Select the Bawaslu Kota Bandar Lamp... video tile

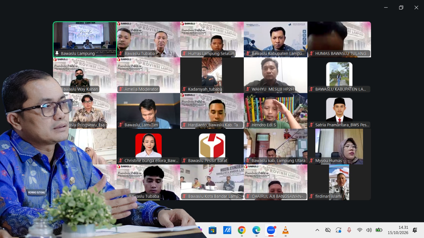212,182
